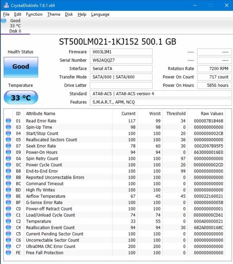Open the Language menu
This screenshot has width=233, height=264.
(100, 14)
